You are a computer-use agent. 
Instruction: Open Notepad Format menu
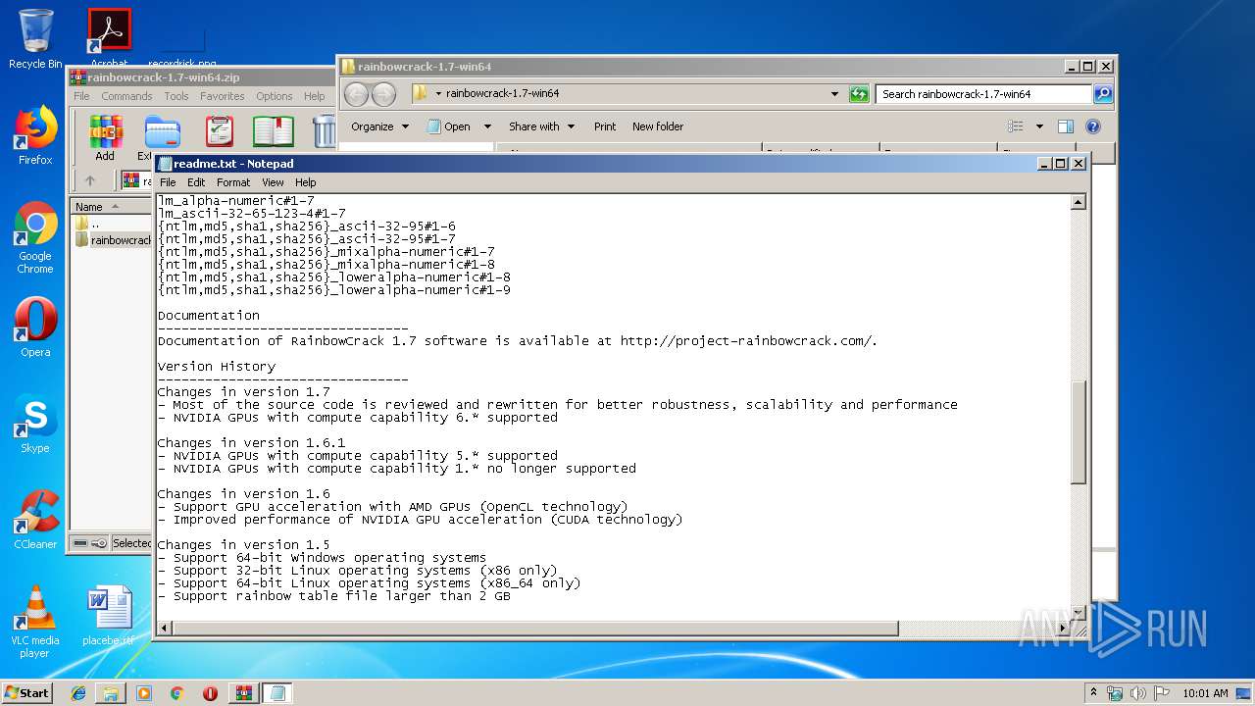coord(233,182)
